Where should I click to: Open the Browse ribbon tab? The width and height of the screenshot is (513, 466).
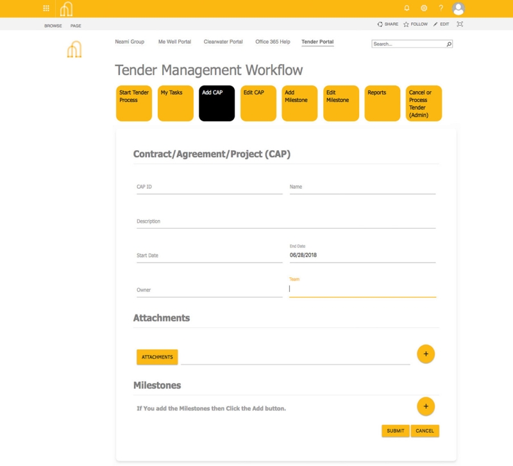click(53, 26)
